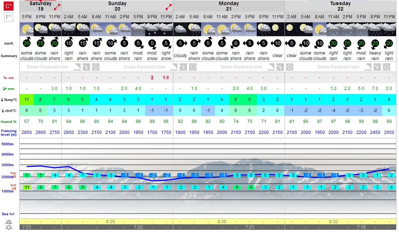
Task: Click the green temperature cell showing 11
Action: 26,100
